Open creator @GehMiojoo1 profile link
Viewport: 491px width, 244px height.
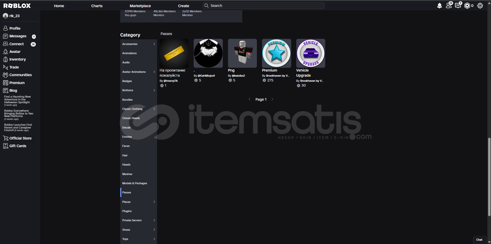click(206, 76)
